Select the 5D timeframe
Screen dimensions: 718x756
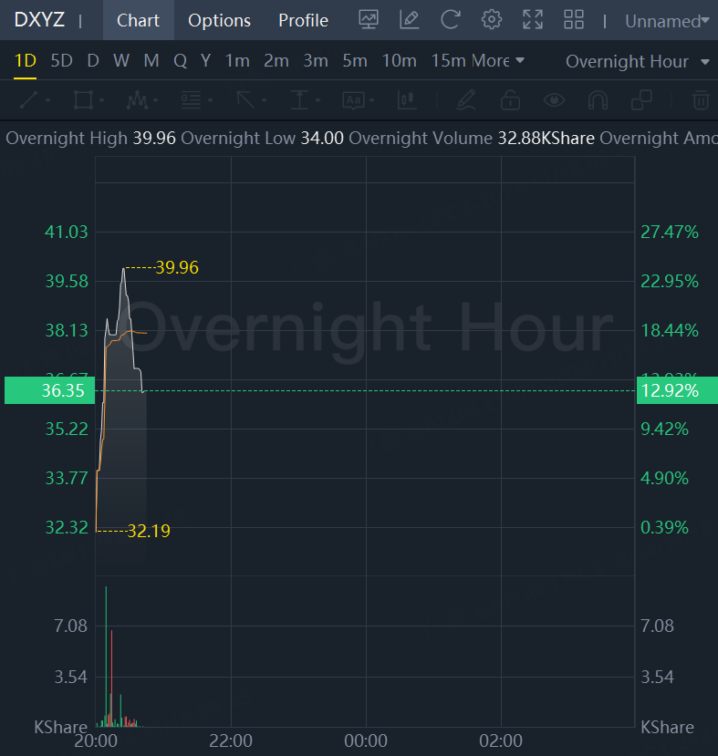(62, 61)
